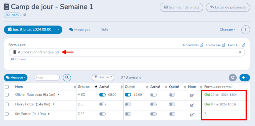
Task: Click the grey refresh list button
Action: (233, 78)
